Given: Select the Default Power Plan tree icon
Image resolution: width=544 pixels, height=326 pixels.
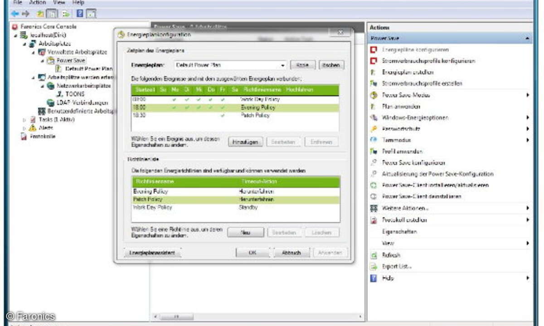Looking at the screenshot, I should [59, 69].
